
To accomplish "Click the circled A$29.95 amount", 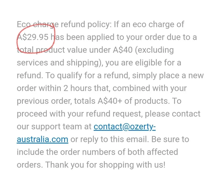I will [33, 37].
